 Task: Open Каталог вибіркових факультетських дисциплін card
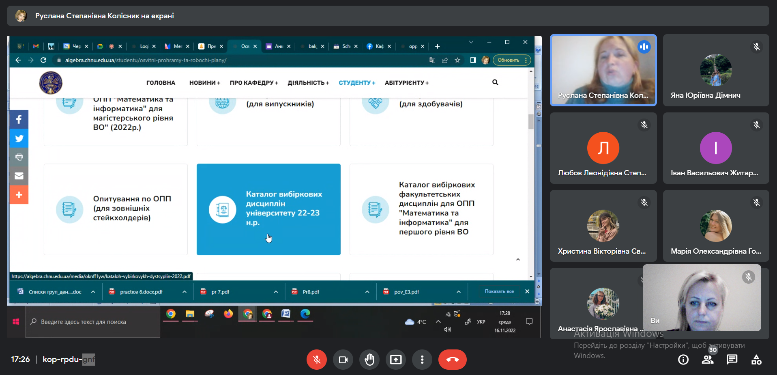point(421,209)
